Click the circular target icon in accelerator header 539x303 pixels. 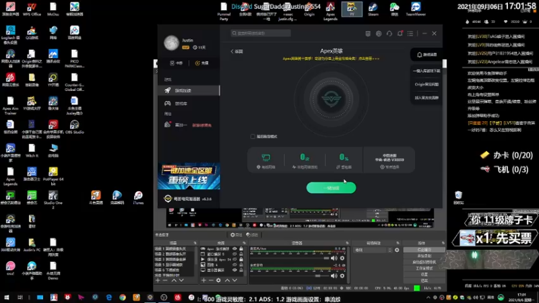[x=379, y=34]
